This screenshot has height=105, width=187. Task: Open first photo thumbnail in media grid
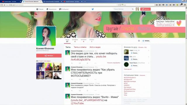coord(40,67)
